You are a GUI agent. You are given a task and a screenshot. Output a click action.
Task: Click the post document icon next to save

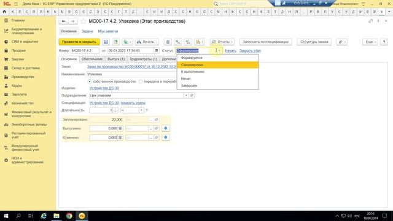115,42
